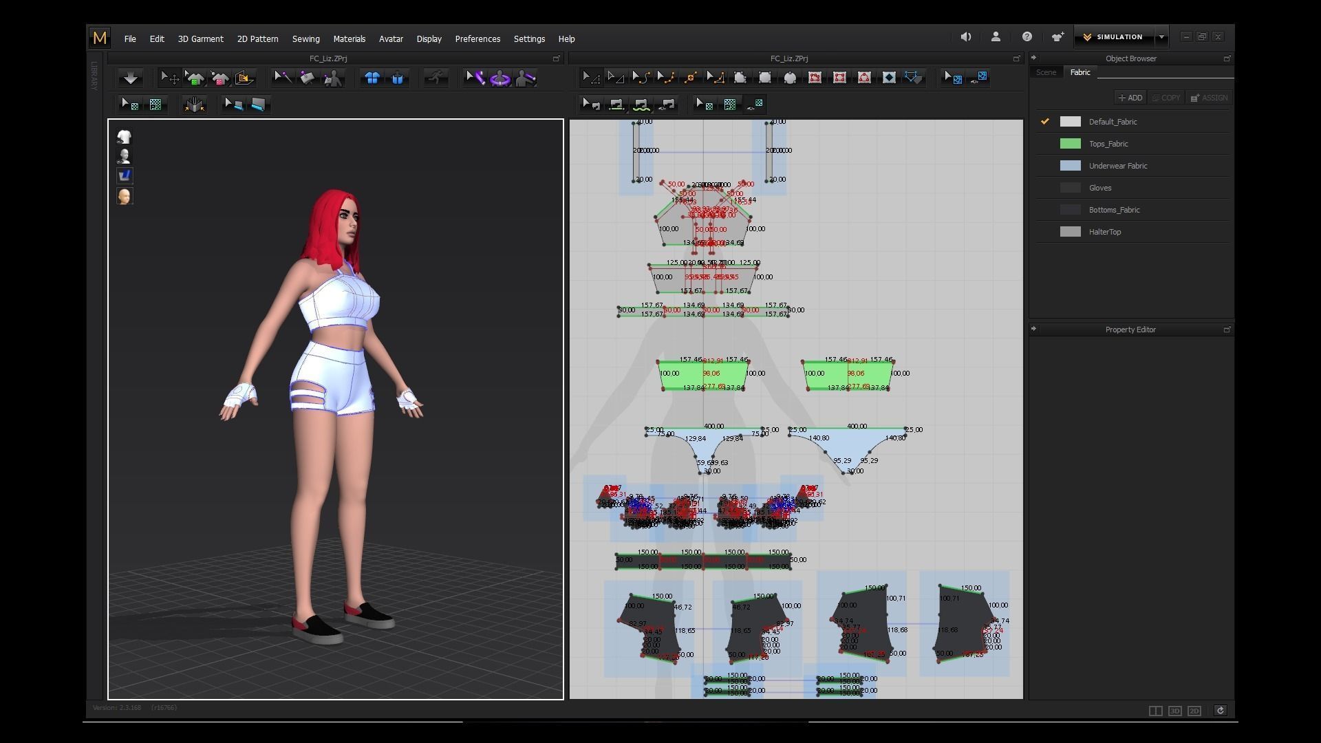The height and width of the screenshot is (743, 1321).
Task: Undock the 2D pattern window via its title icon
Action: (1016, 58)
